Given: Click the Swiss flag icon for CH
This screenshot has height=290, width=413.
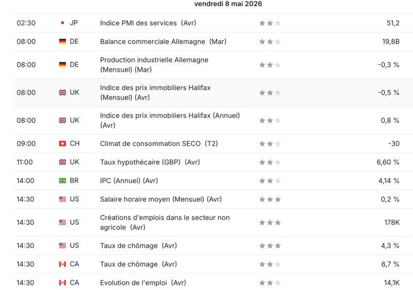Looking at the screenshot, I should 62,143.
